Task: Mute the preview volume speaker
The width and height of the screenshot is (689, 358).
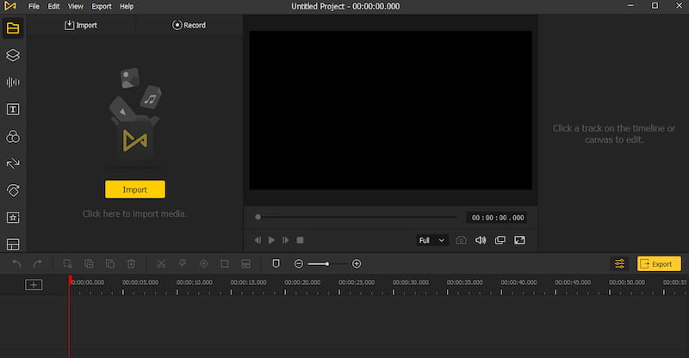Action: [481, 240]
